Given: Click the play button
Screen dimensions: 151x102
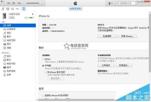Looking at the screenshot, I should [x=14, y=3].
